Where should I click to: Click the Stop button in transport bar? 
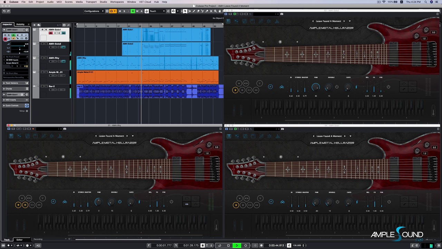pos(228,246)
